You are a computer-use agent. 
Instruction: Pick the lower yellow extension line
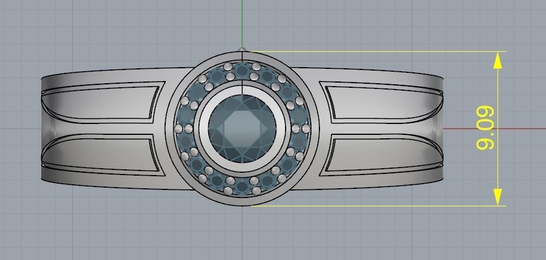pos(378,205)
